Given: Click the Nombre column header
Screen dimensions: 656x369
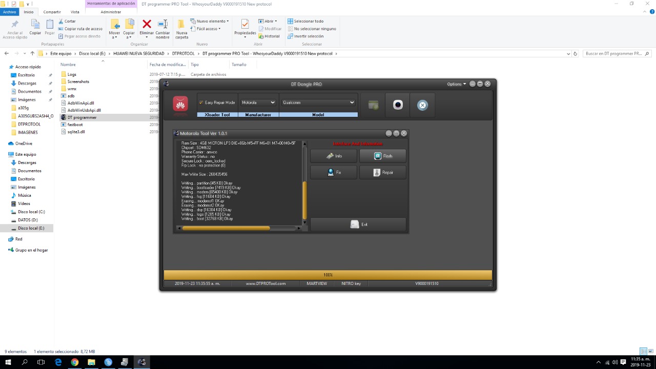Looking at the screenshot, I should click(68, 65).
